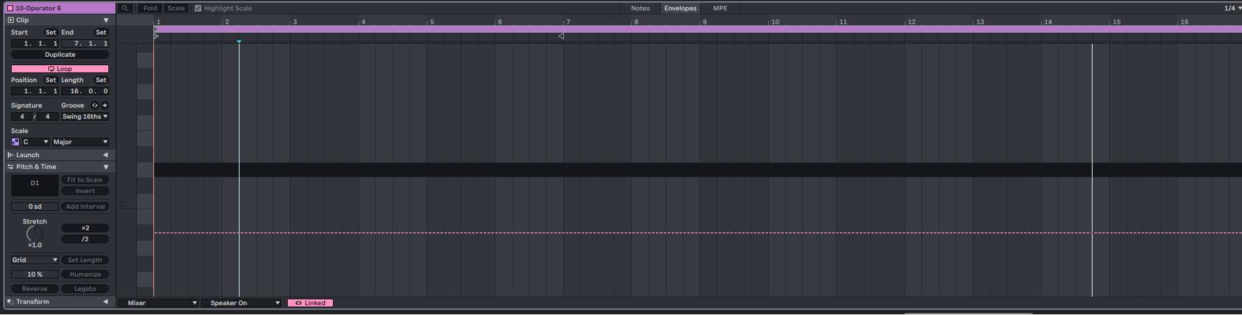This screenshot has width=1242, height=315.
Task: Click bar 13 on the beat-time ruler
Action: point(979,22)
